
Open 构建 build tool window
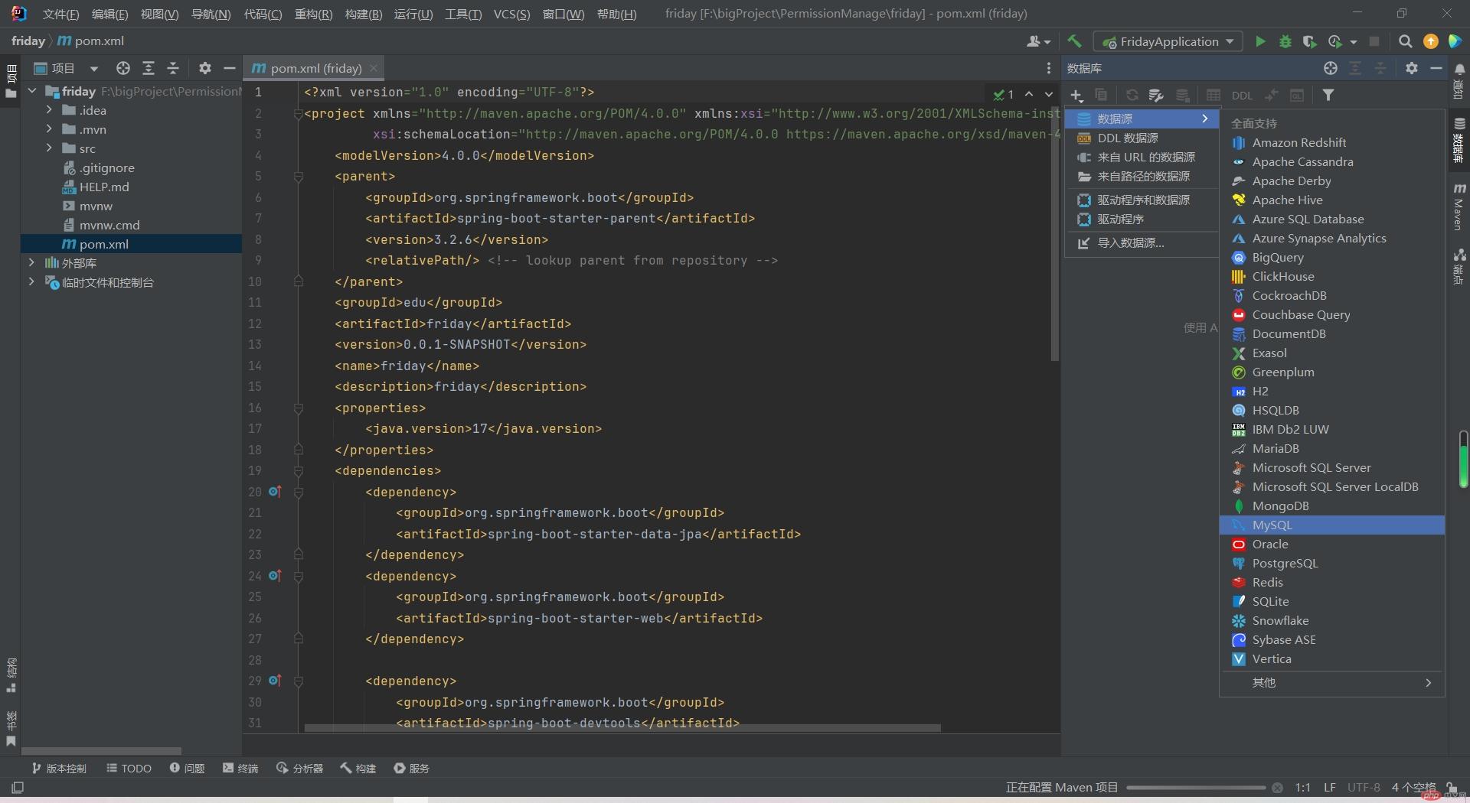(358, 768)
